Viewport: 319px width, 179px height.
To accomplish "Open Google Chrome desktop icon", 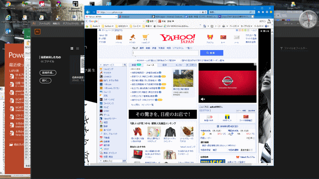I will pyautogui.click(x=8, y=4).
